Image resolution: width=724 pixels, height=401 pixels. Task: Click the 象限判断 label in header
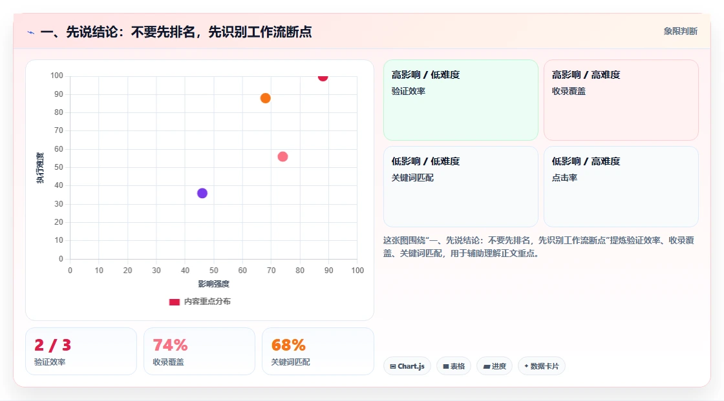click(x=680, y=31)
